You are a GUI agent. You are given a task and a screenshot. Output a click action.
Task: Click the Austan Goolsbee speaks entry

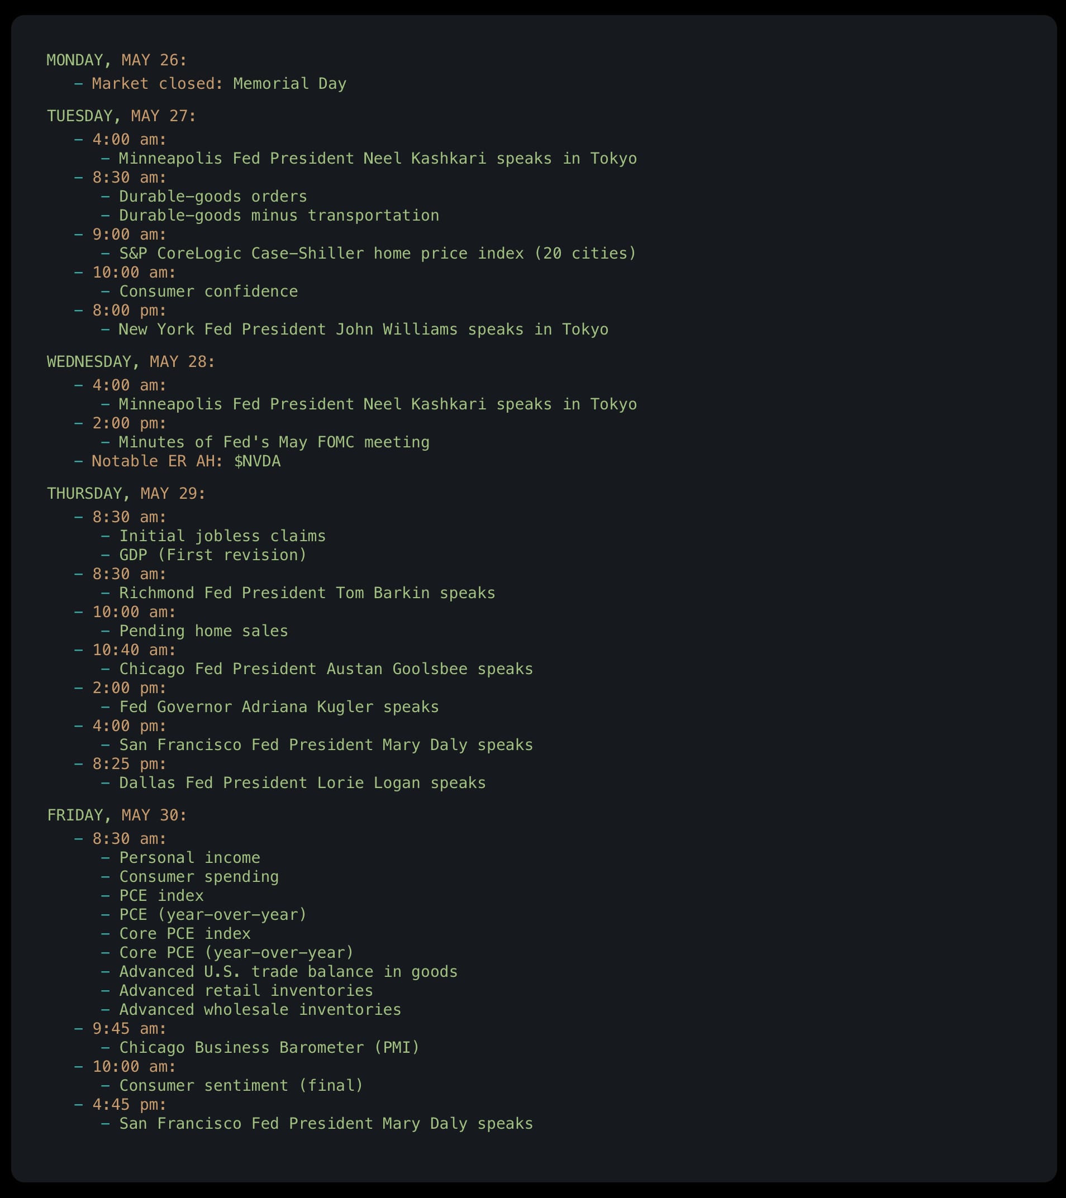coord(326,669)
